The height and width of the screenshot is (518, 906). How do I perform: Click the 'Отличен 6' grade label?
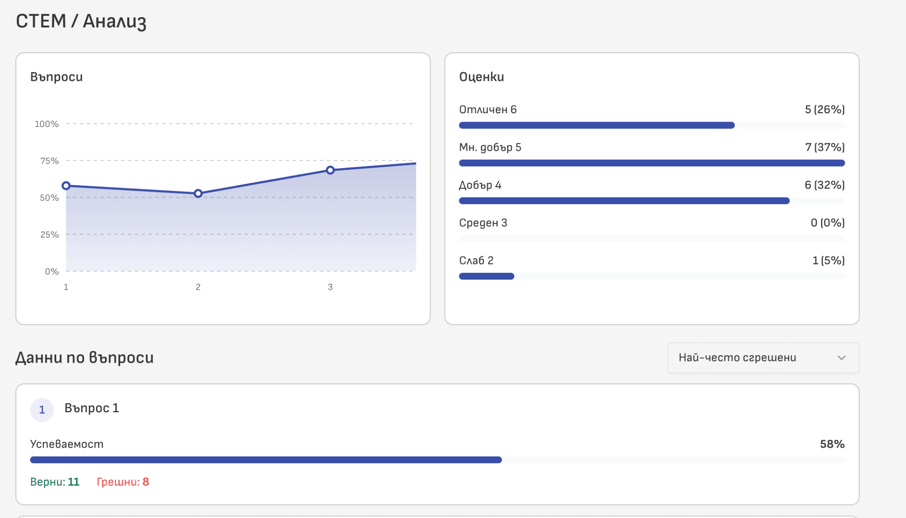tap(488, 110)
